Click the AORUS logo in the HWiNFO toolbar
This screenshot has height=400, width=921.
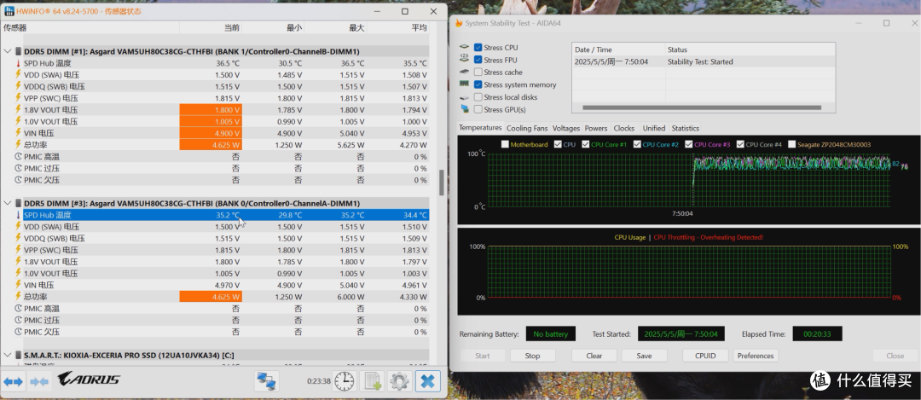[89, 380]
